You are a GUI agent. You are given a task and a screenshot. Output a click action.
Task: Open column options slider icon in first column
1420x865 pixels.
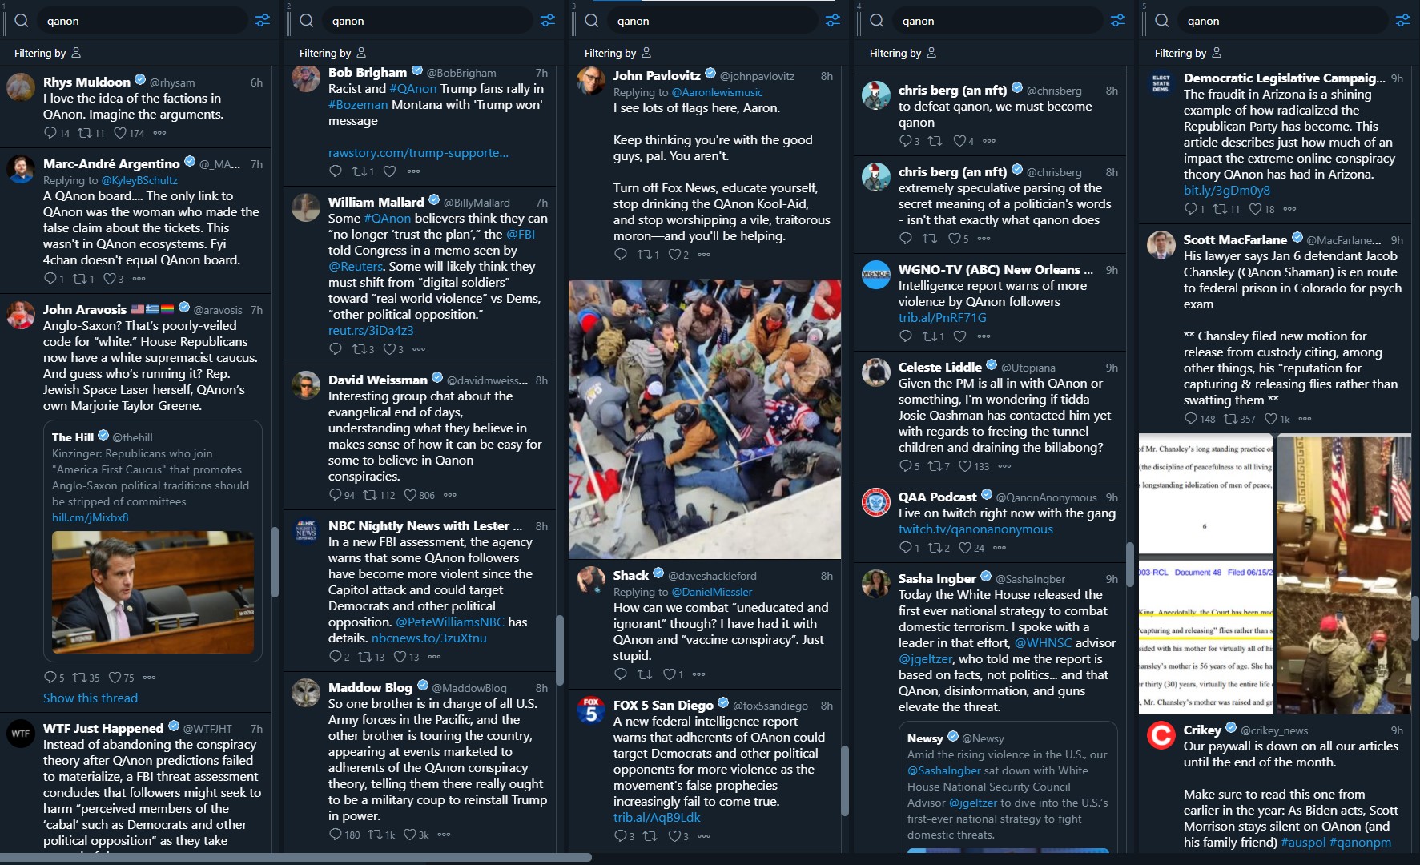(263, 21)
